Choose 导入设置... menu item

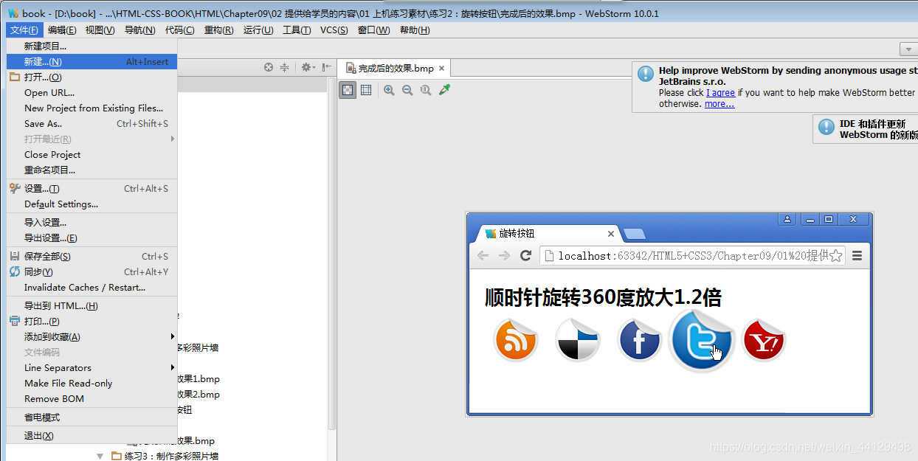(92, 222)
